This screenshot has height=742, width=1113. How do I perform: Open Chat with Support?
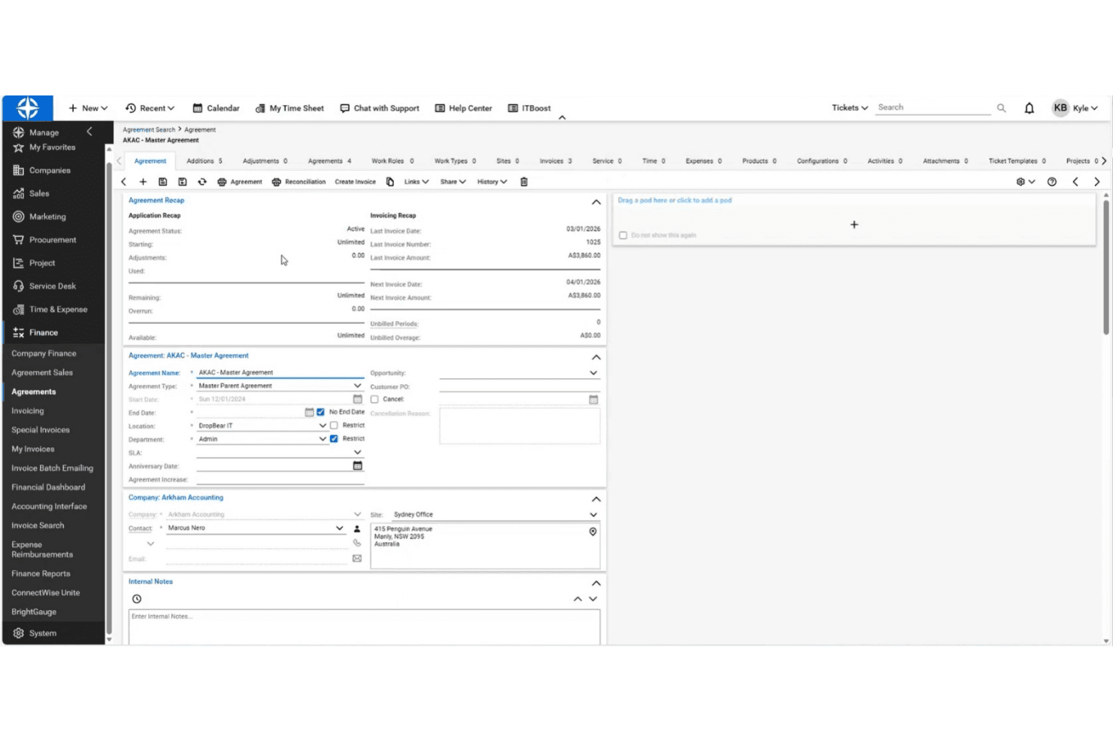point(380,108)
